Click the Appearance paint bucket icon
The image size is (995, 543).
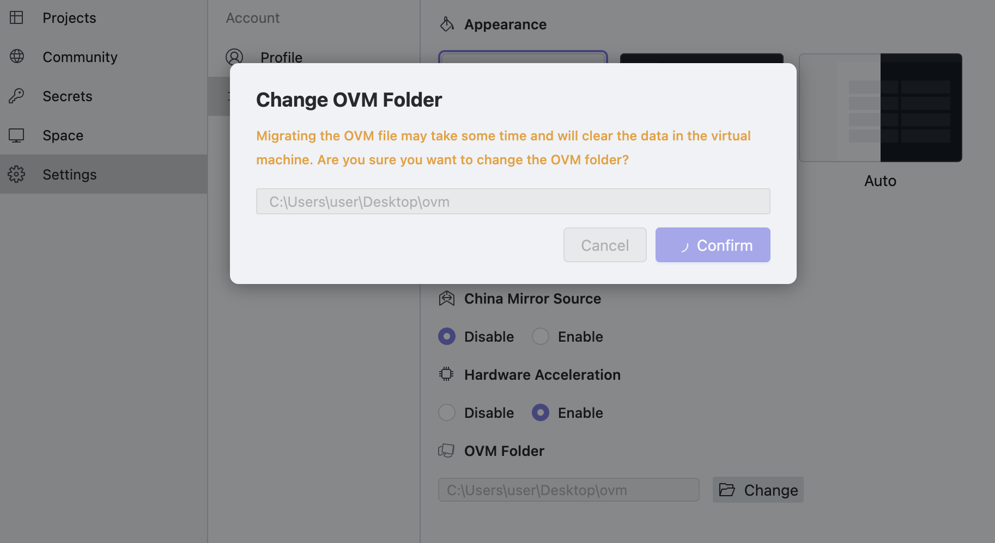pyautogui.click(x=447, y=24)
